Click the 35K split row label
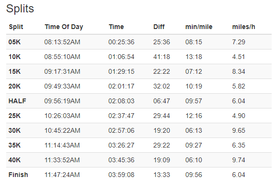 pyautogui.click(x=14, y=145)
